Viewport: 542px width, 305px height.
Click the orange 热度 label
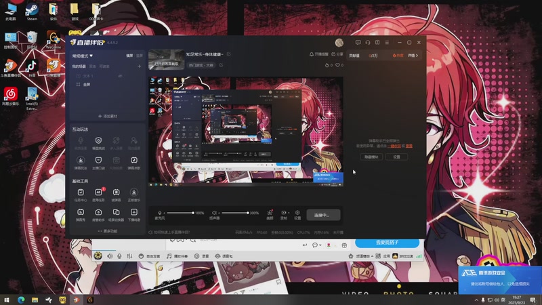click(x=398, y=56)
